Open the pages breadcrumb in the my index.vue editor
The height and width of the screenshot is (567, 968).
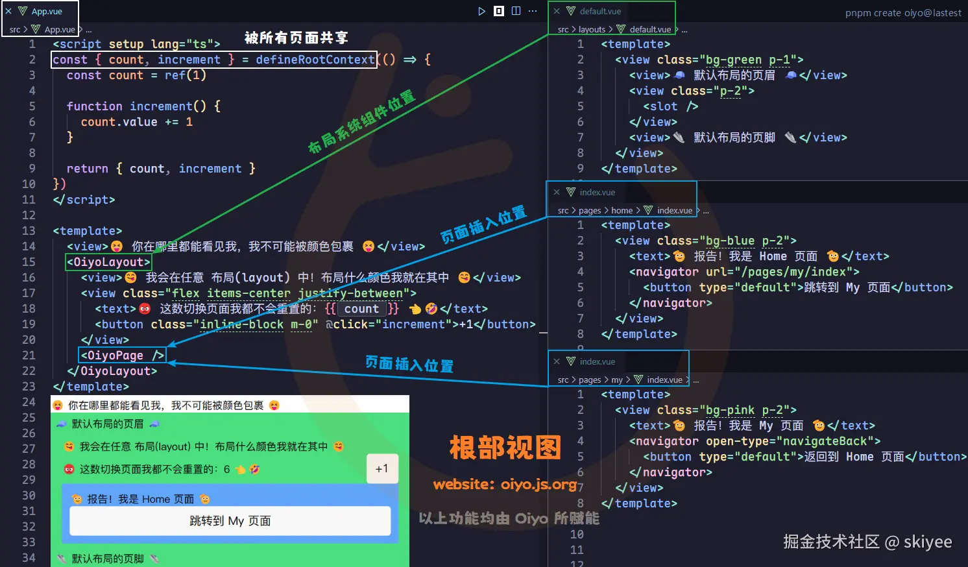[590, 380]
